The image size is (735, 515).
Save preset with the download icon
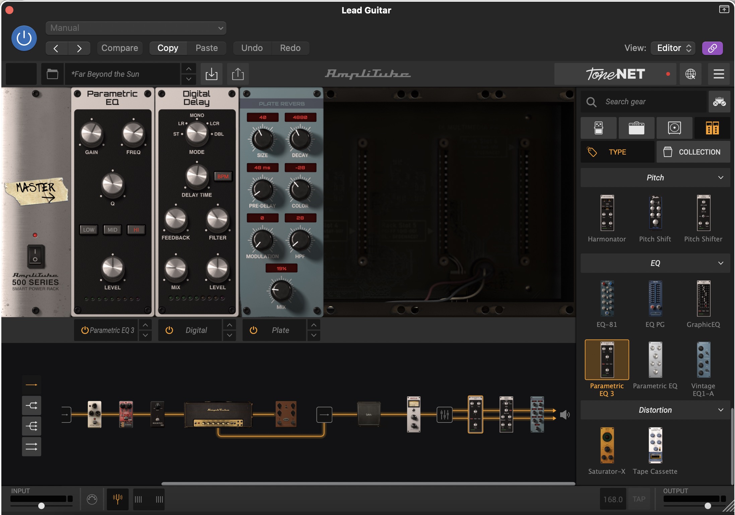(211, 74)
